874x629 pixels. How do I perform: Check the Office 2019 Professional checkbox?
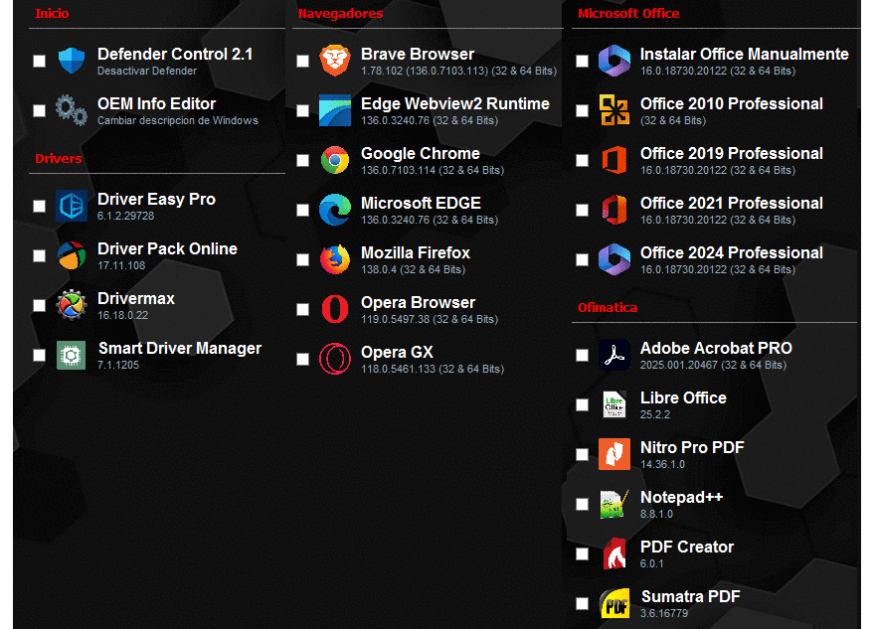tap(582, 160)
